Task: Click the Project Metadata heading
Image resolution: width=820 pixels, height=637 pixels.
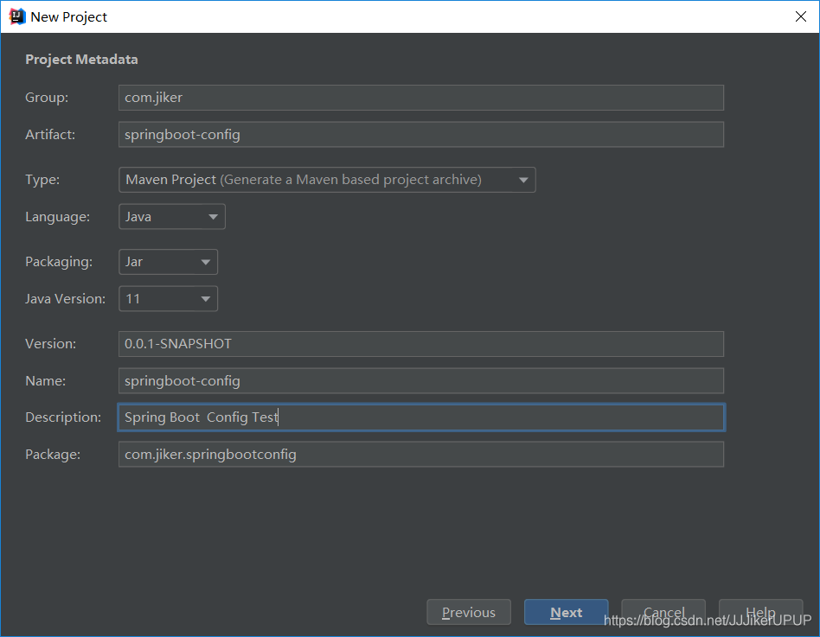Action: 81,60
